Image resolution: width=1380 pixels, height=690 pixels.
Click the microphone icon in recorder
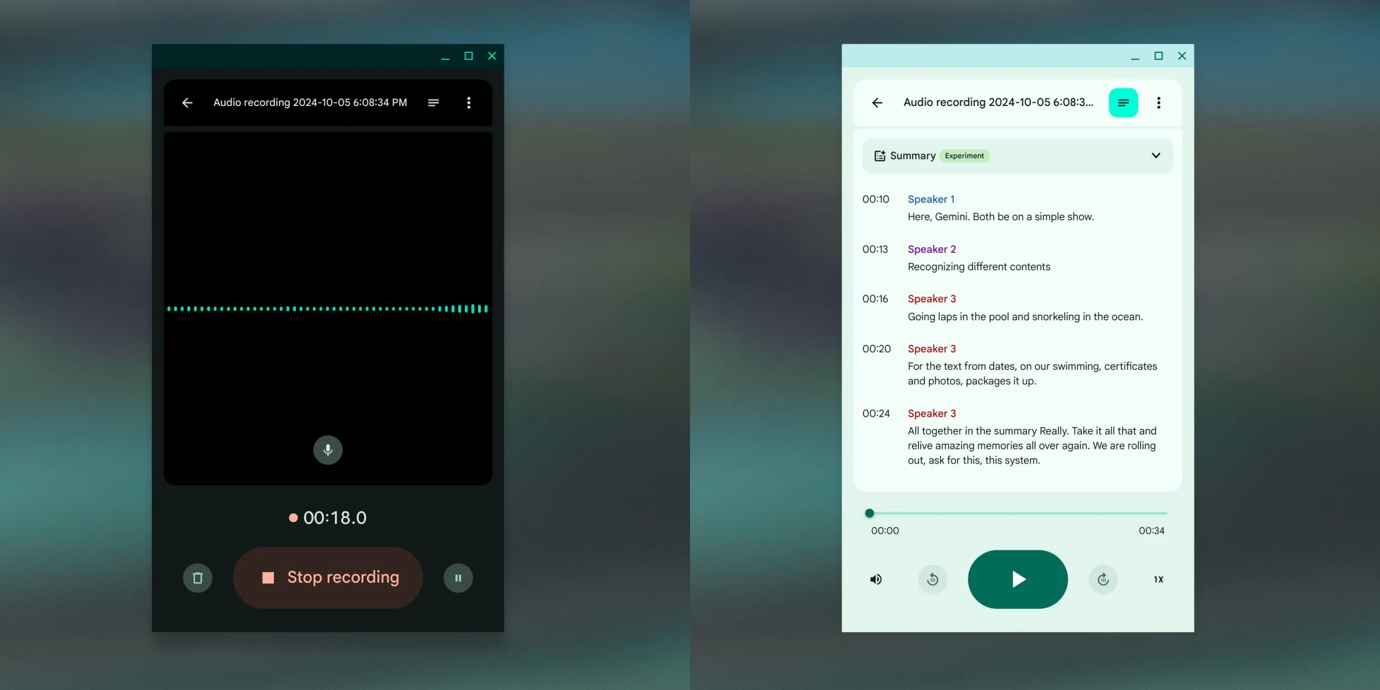pyautogui.click(x=327, y=450)
